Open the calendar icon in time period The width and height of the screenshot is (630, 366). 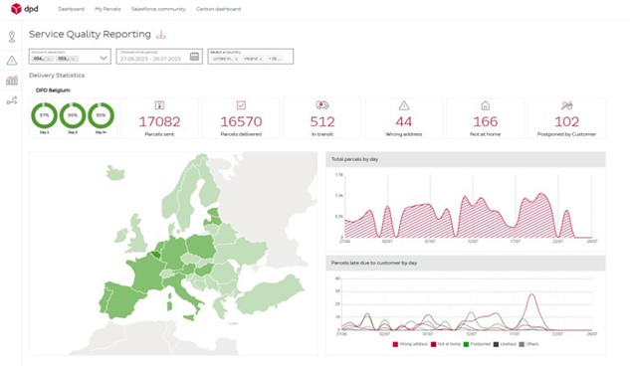[194, 57]
